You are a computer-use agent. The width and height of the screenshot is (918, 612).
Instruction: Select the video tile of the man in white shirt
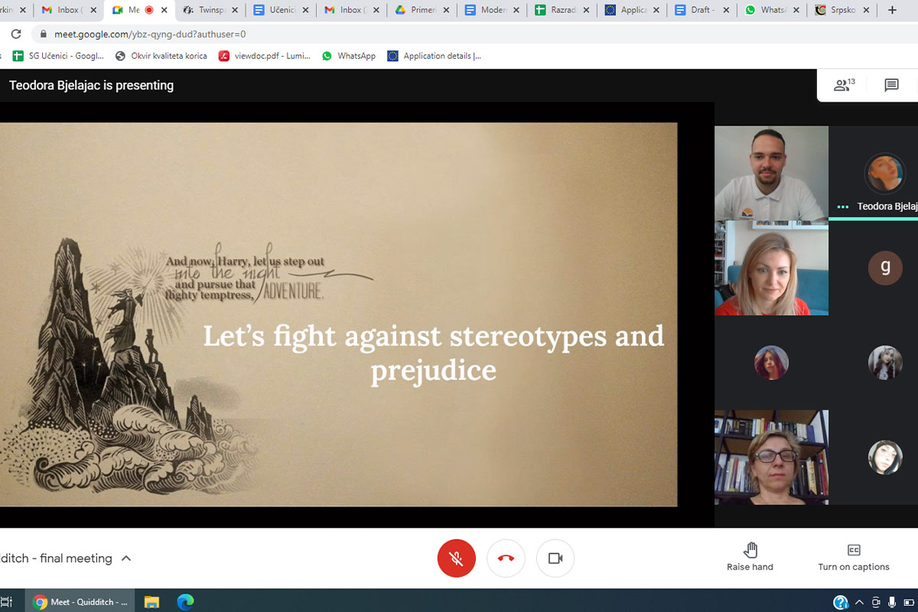(x=771, y=174)
